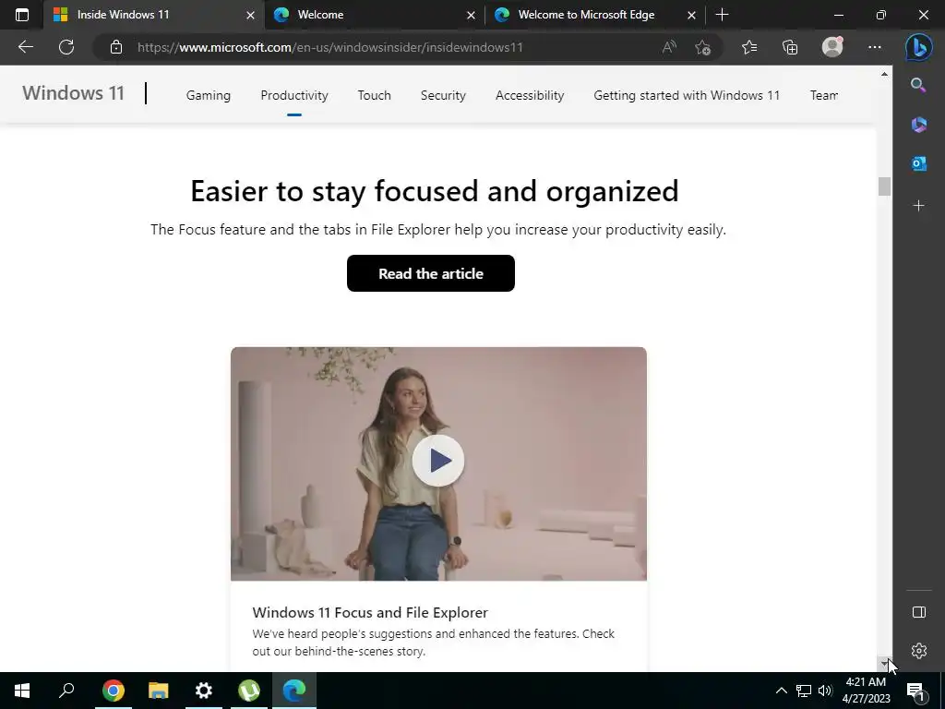Switch to the Welcome tab
The image size is (945, 709).
[374, 15]
